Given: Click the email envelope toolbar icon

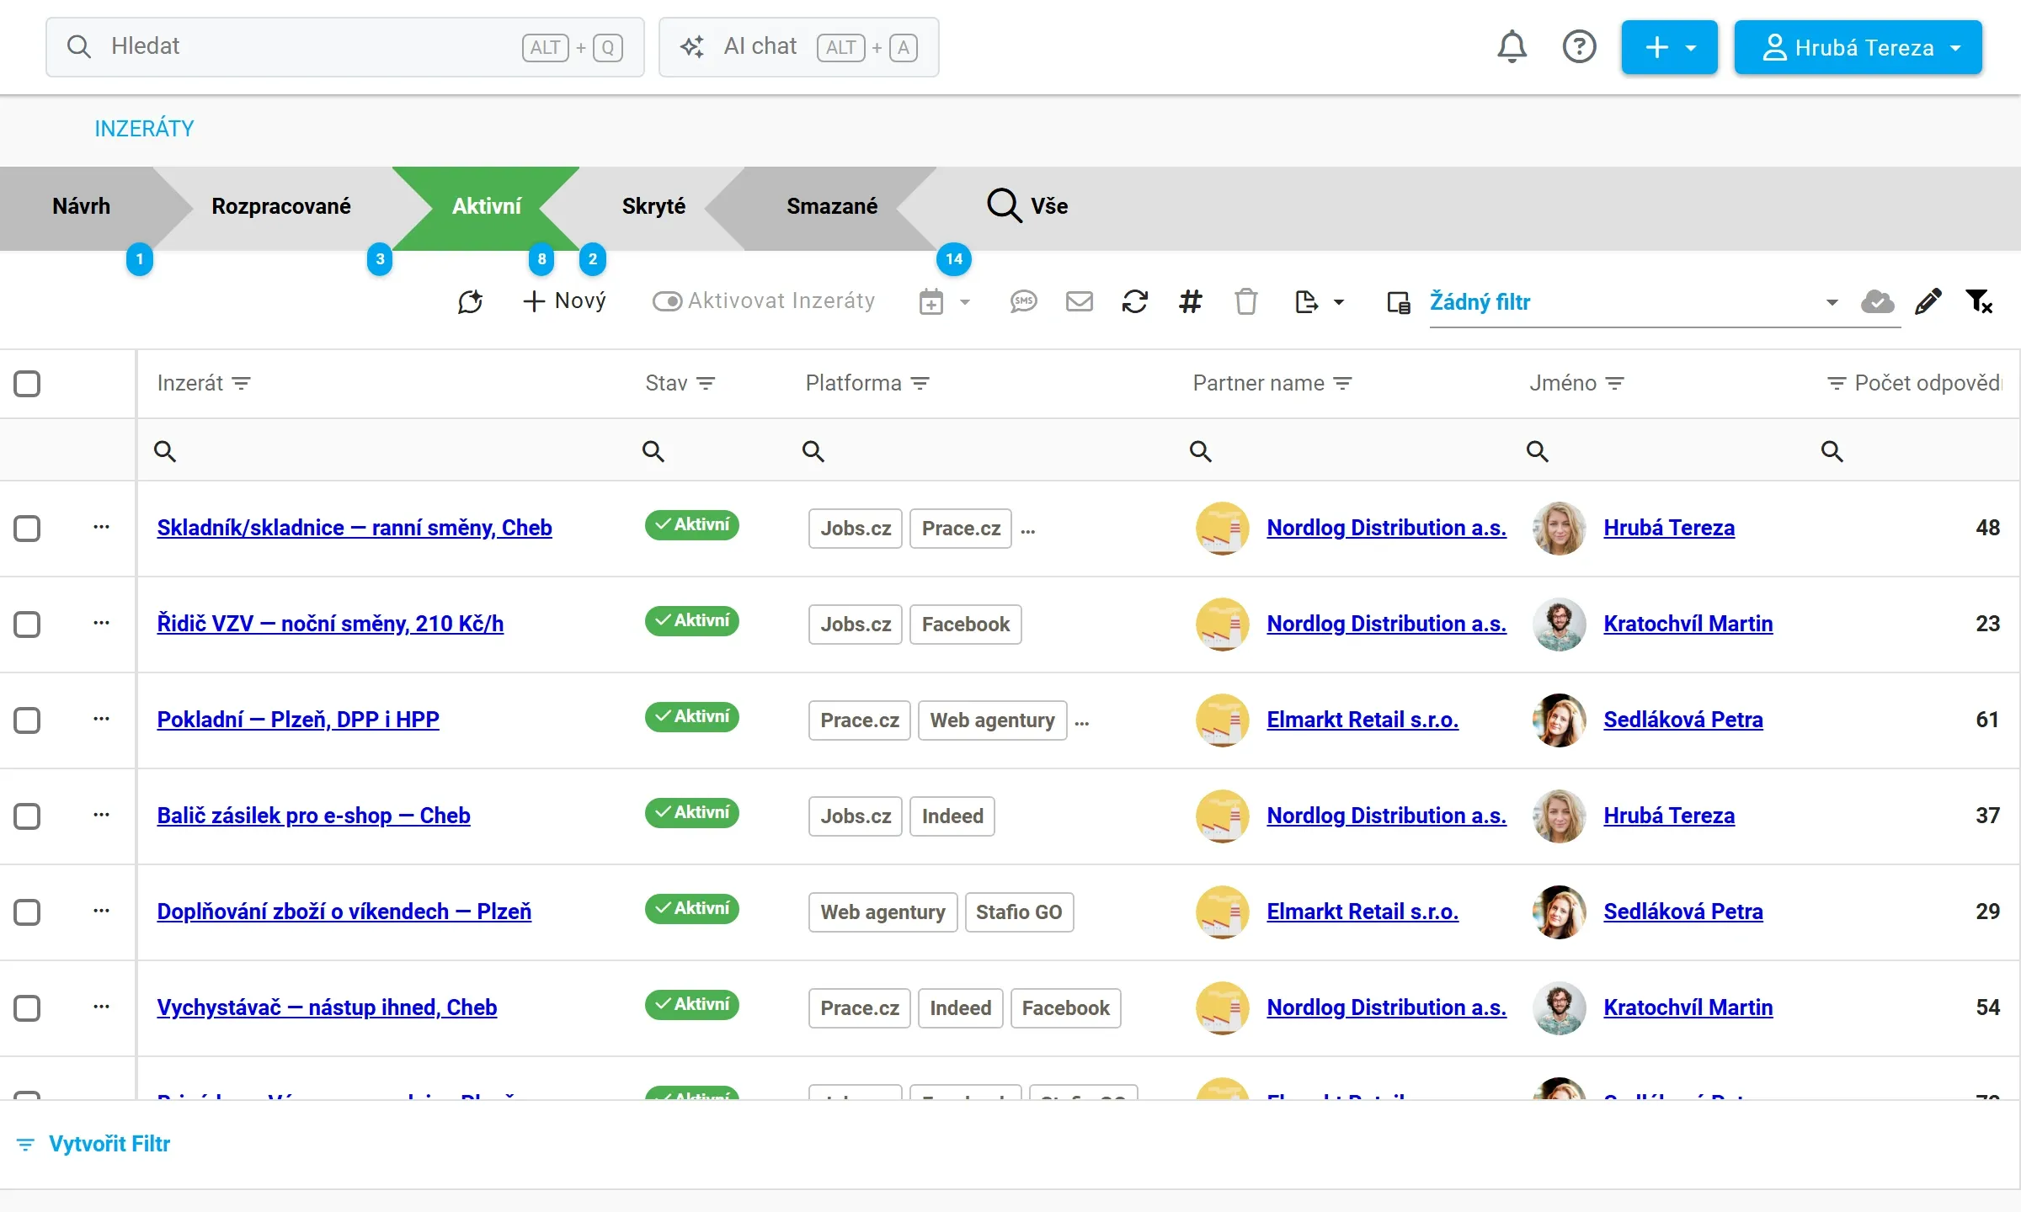Looking at the screenshot, I should 1079,301.
